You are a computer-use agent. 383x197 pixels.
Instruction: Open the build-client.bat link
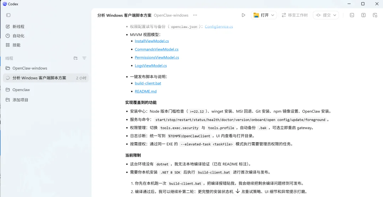[148, 83]
